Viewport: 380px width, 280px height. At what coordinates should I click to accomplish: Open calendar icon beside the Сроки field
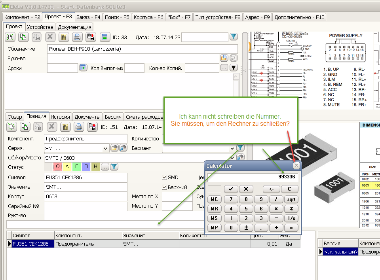(x=83, y=68)
